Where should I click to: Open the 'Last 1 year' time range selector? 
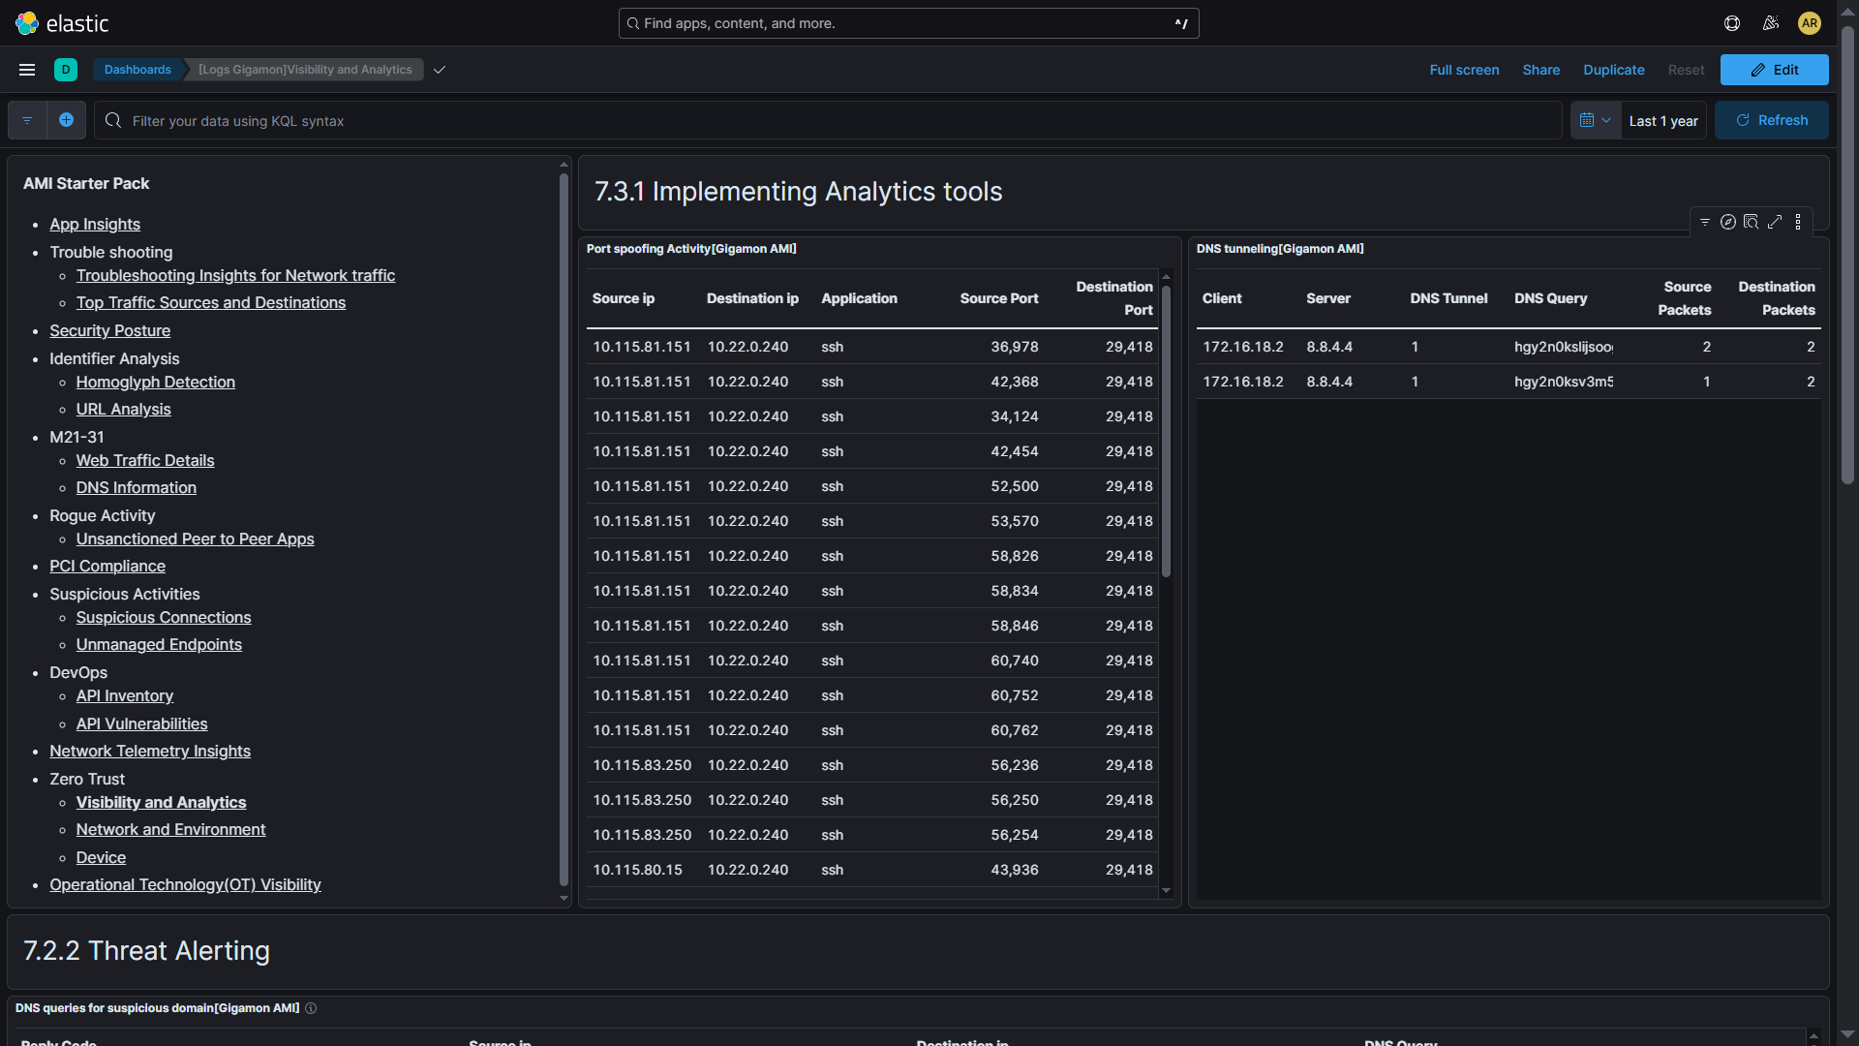tap(1662, 120)
